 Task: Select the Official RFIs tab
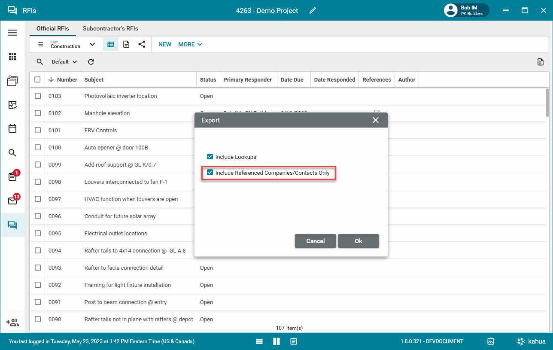[x=52, y=28]
